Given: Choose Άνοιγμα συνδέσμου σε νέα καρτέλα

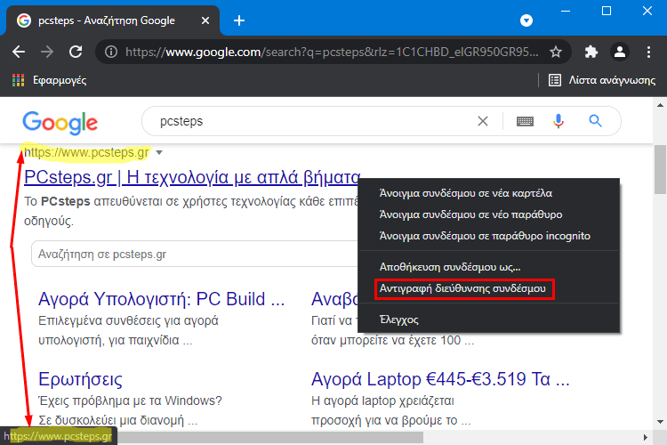Looking at the screenshot, I should pyautogui.click(x=489, y=193).
